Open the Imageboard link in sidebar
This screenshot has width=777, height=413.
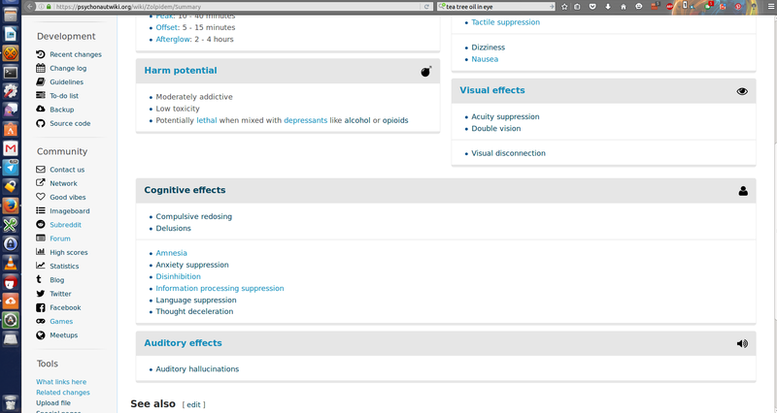pos(69,210)
